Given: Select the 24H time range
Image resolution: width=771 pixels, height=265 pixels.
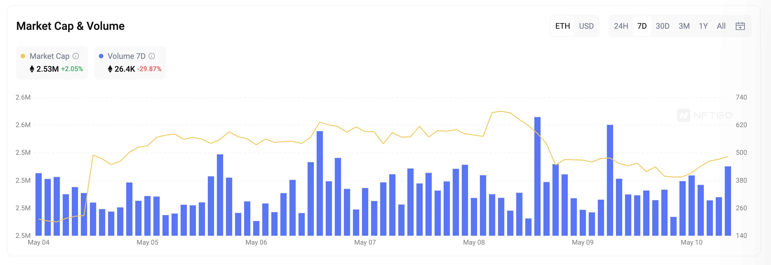Looking at the screenshot, I should click(621, 26).
